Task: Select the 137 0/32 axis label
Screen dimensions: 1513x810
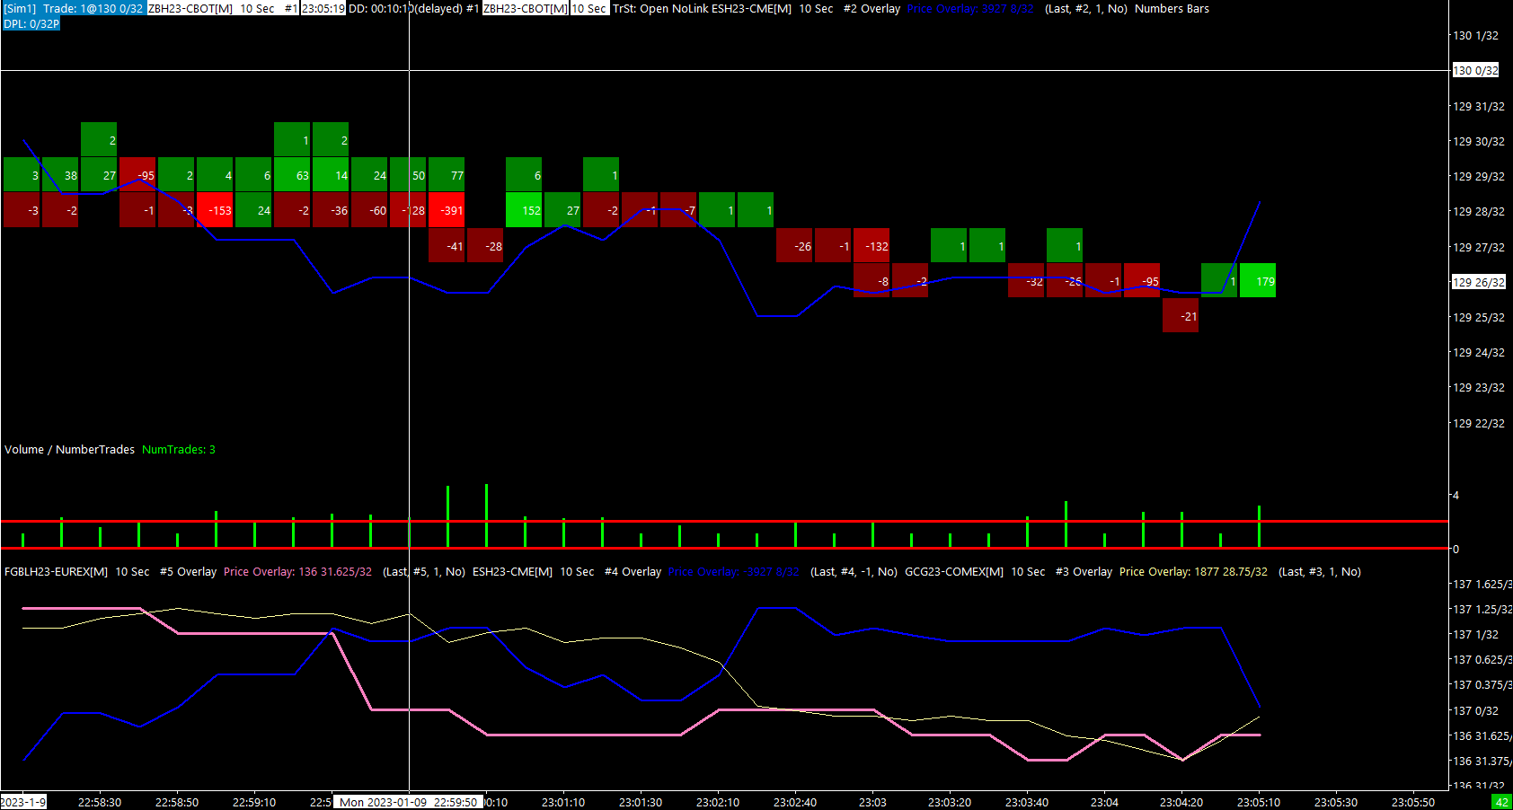Action: pyautogui.click(x=1476, y=711)
